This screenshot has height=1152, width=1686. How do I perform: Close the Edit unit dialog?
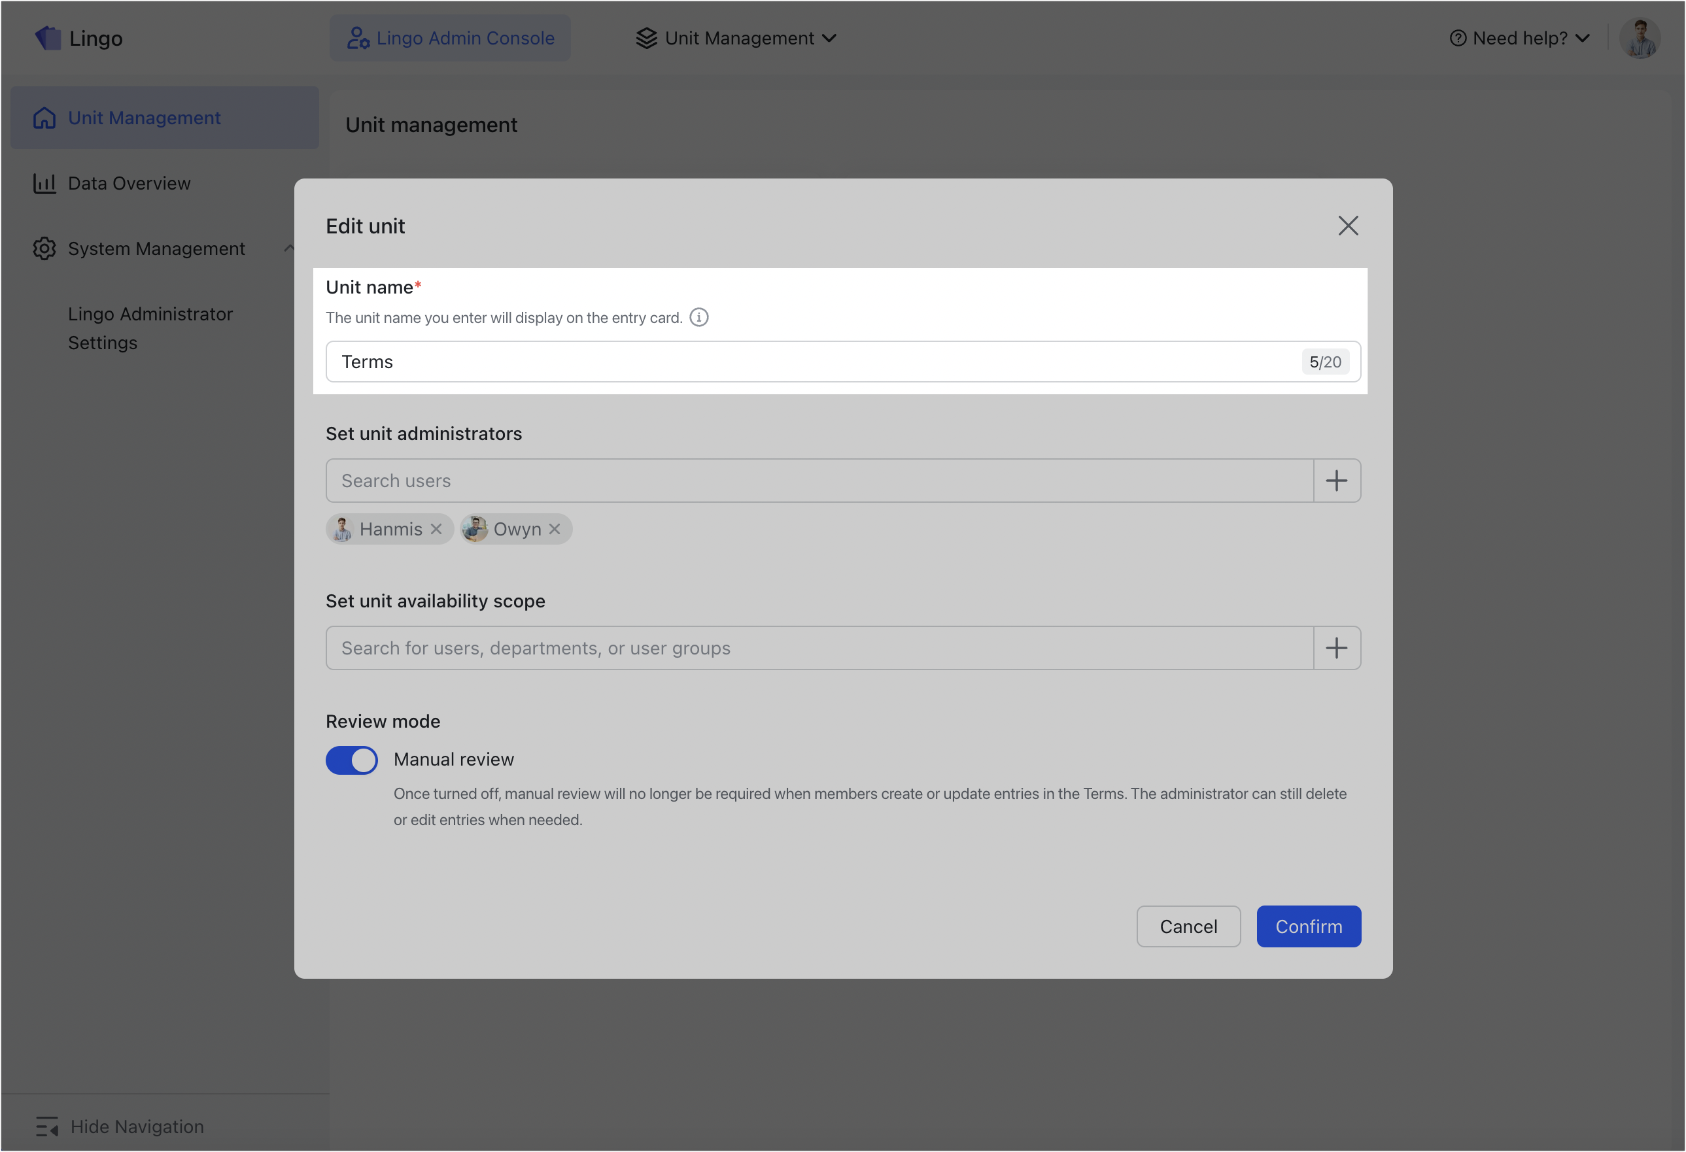pos(1348,226)
